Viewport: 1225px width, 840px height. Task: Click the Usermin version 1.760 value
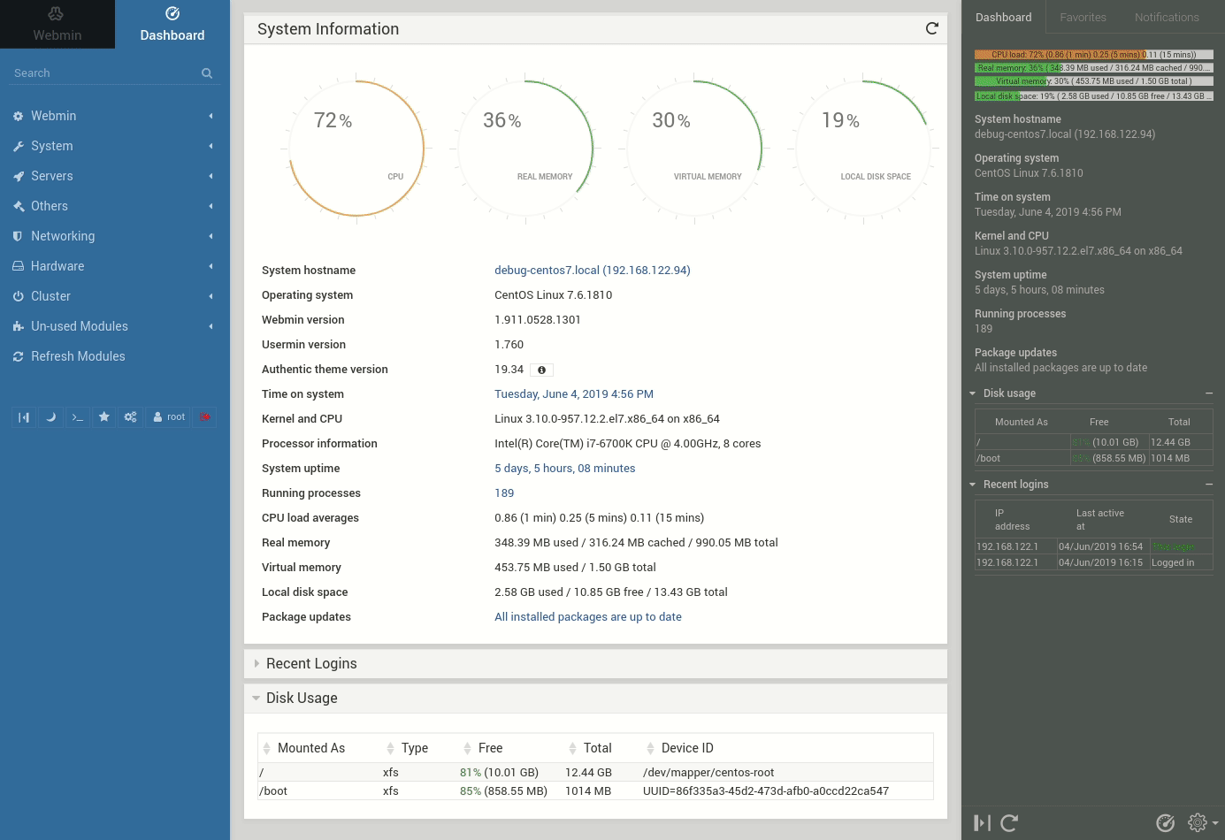[509, 345]
